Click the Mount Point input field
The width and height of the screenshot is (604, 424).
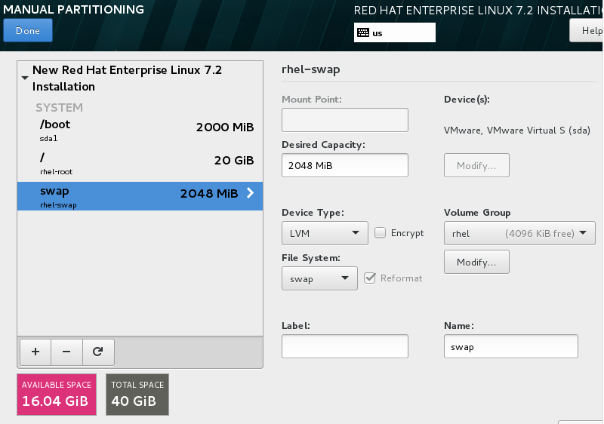tap(345, 120)
